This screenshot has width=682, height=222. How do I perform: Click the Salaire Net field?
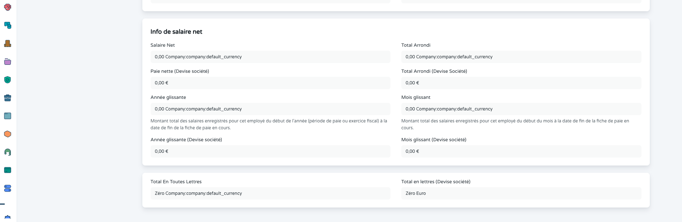coord(270,57)
